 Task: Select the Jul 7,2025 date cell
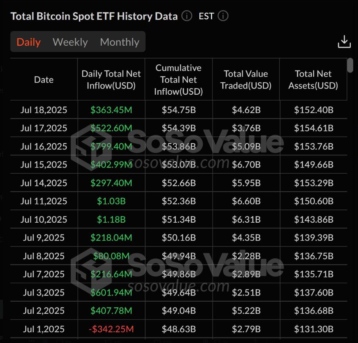pos(44,274)
